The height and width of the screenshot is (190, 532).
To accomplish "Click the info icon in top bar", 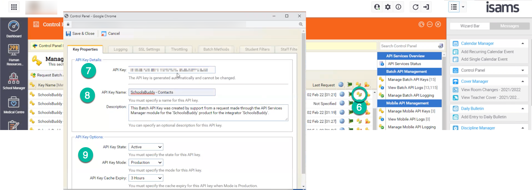I will (398, 7).
